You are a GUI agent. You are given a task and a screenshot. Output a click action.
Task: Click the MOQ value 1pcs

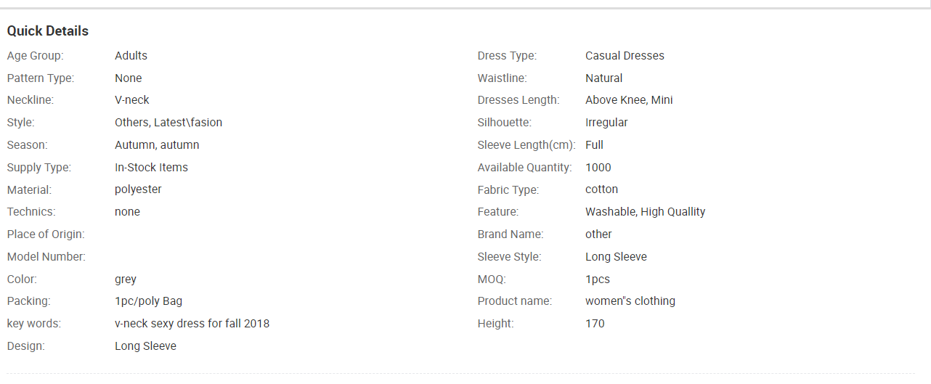pyautogui.click(x=598, y=279)
